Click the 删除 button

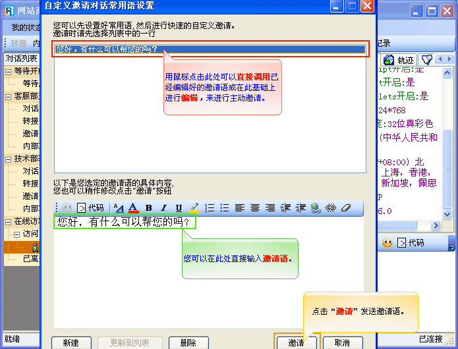[188, 342]
